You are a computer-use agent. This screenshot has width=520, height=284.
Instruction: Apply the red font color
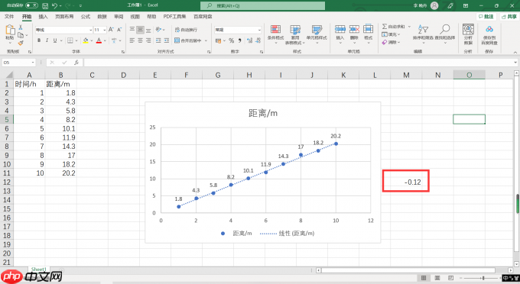point(99,40)
